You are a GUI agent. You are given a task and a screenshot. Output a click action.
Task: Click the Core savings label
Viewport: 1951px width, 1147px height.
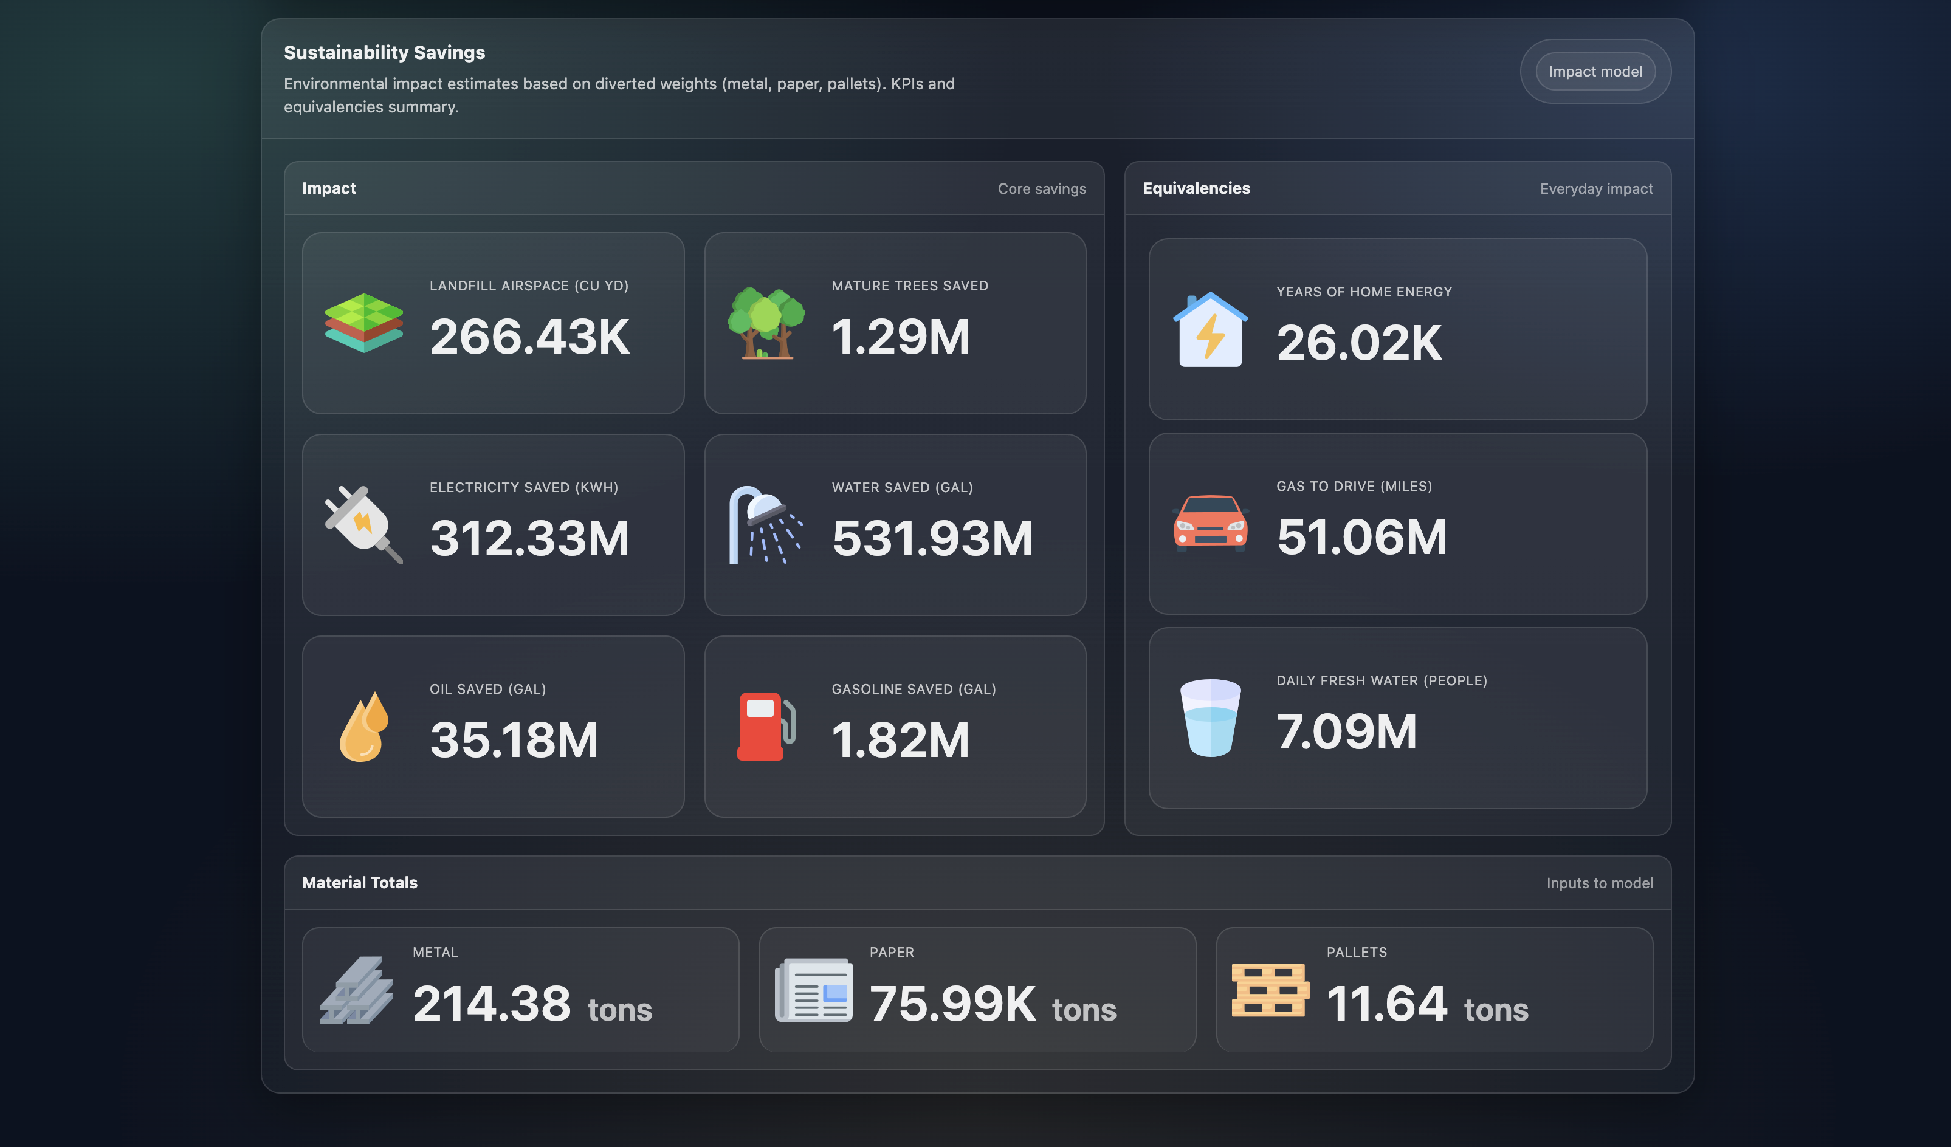pyautogui.click(x=1042, y=189)
